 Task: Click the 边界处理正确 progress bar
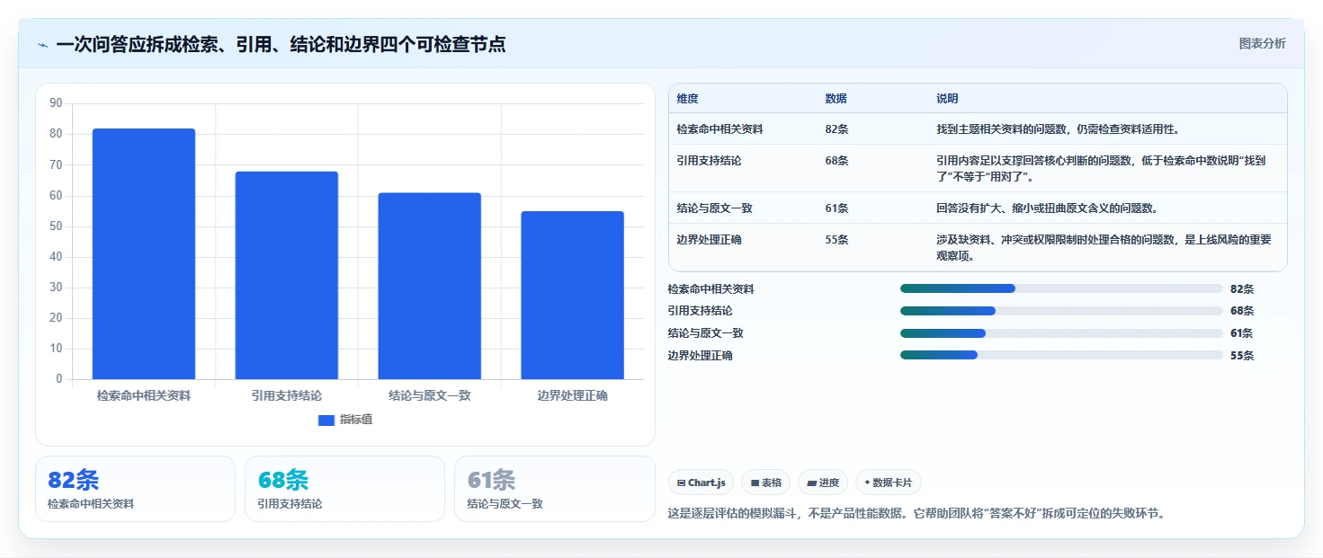(1061, 355)
